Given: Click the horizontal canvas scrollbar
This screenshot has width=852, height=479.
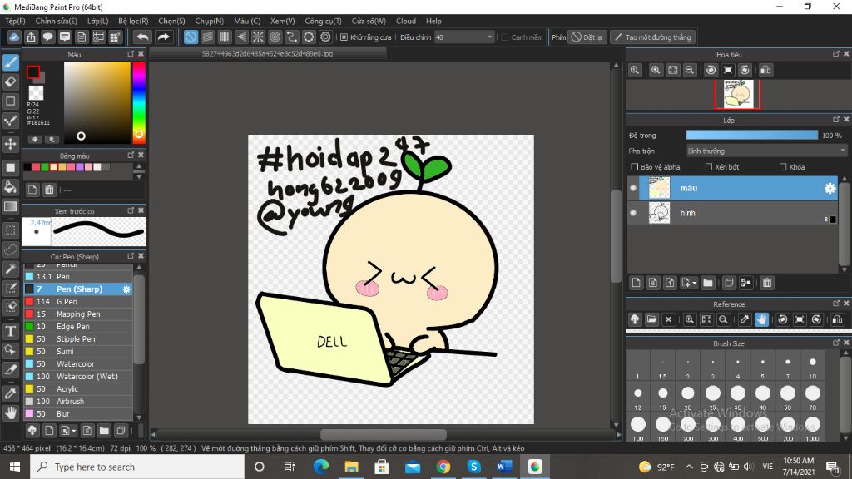Looking at the screenshot, I should (x=383, y=434).
